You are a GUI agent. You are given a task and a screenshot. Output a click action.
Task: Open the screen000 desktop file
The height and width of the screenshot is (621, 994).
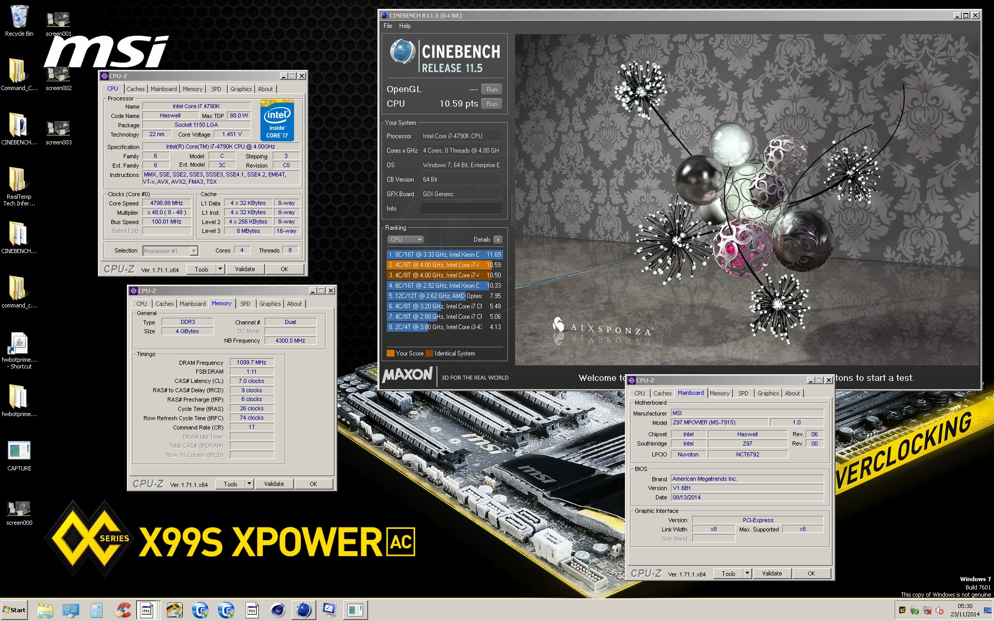tap(19, 513)
